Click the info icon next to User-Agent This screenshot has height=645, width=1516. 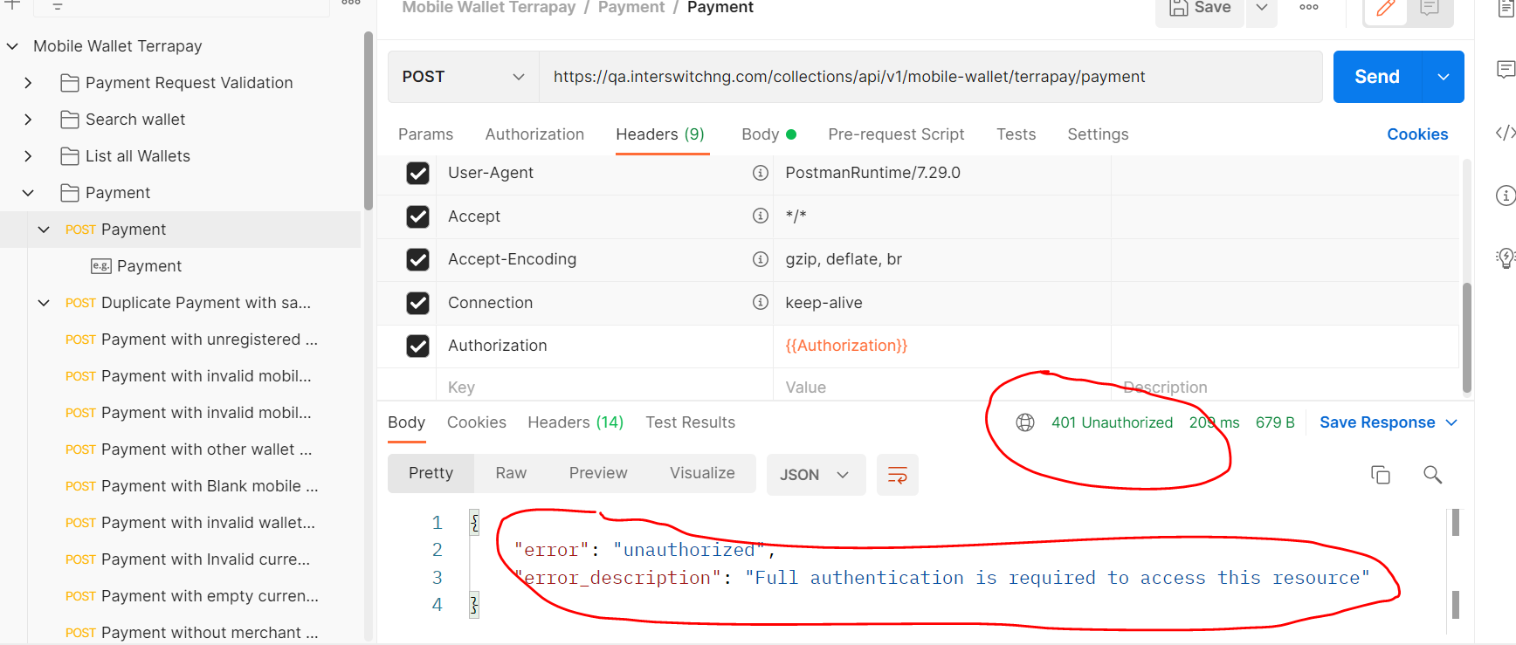[761, 173]
